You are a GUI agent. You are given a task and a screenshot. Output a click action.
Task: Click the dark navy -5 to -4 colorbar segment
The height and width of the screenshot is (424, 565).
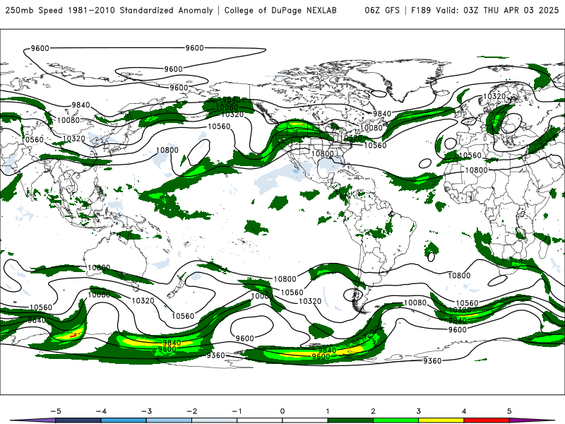pyautogui.click(x=78, y=420)
